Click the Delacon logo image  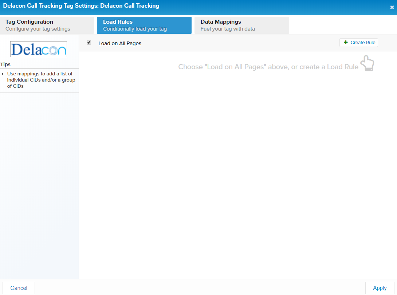[39, 49]
